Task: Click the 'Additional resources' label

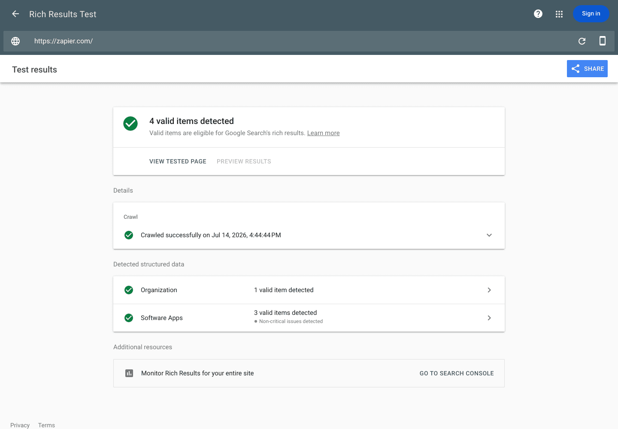Action: click(142, 347)
